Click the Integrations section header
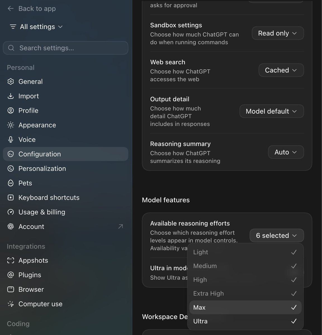322x335 pixels. 26,247
